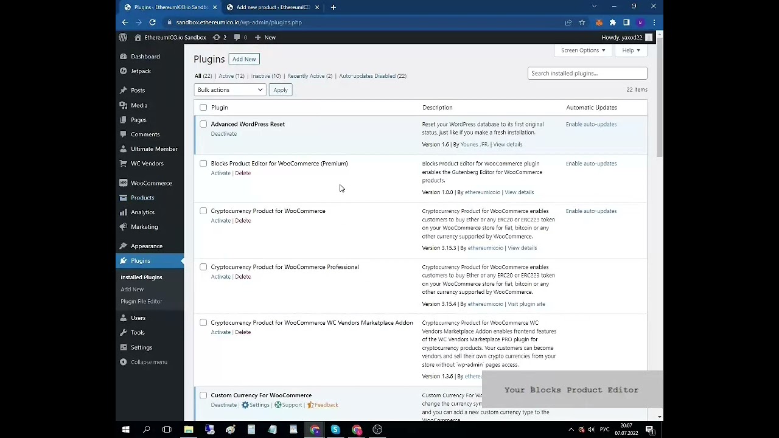Click the browser address bar URL
The height and width of the screenshot is (438, 779).
(x=239, y=23)
